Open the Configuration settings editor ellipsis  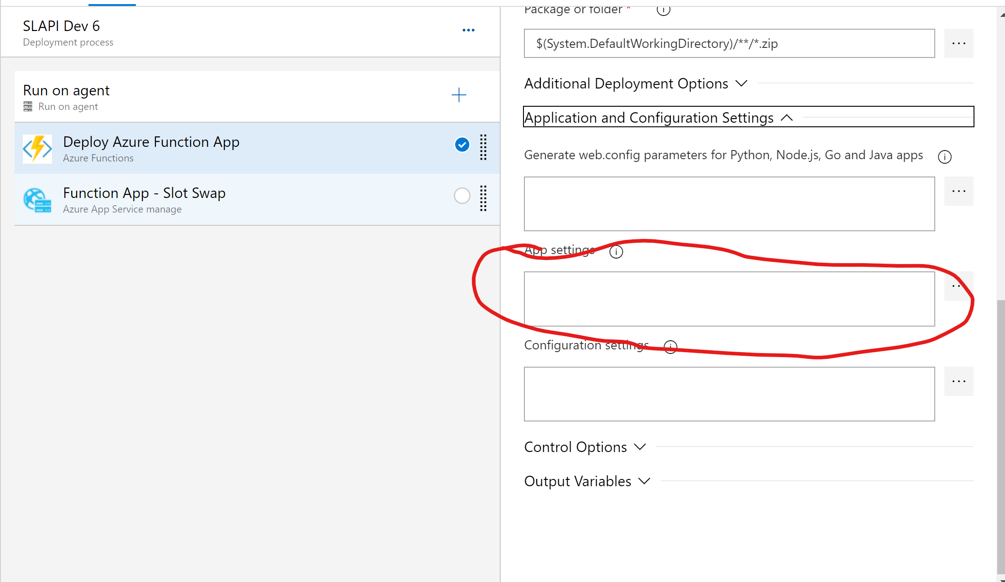958,381
